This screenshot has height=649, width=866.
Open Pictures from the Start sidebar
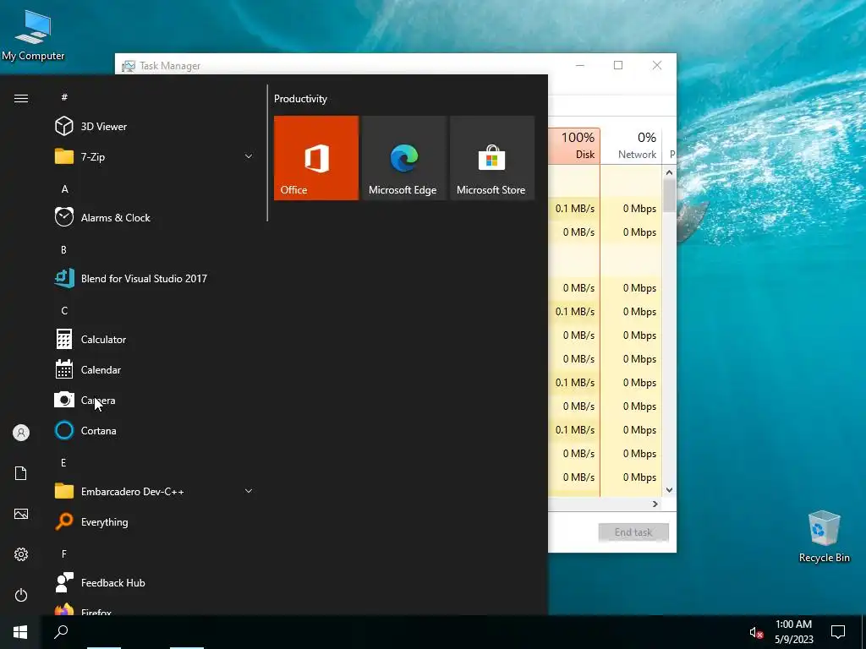pos(21,514)
